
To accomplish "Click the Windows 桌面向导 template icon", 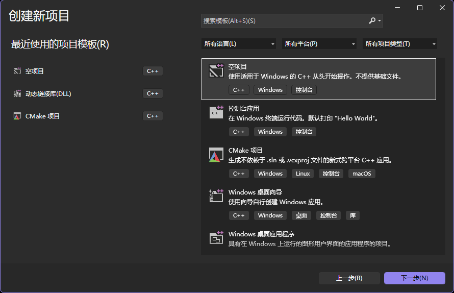I will point(216,196).
